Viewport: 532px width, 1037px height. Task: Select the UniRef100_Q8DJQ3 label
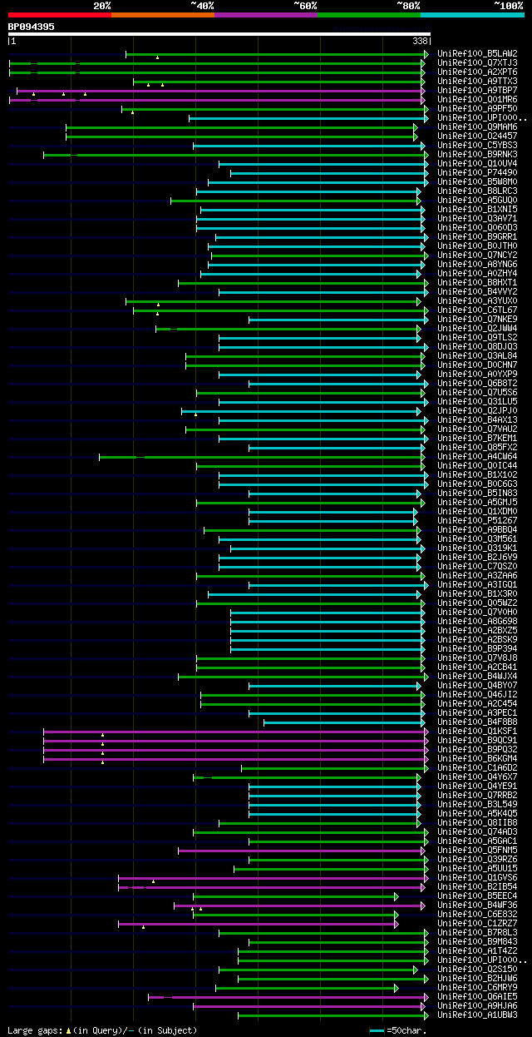click(x=477, y=347)
